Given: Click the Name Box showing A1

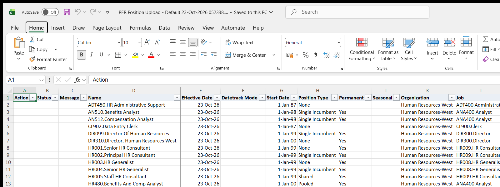Looking at the screenshot, I should click(25, 80).
